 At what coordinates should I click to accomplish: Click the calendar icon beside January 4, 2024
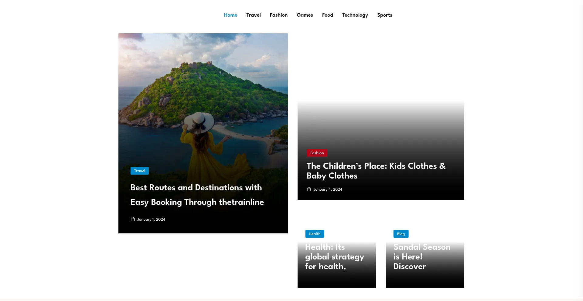(309, 189)
